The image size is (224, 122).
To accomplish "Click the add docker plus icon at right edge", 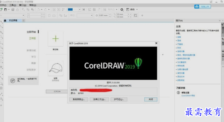I will pos(223,66).
